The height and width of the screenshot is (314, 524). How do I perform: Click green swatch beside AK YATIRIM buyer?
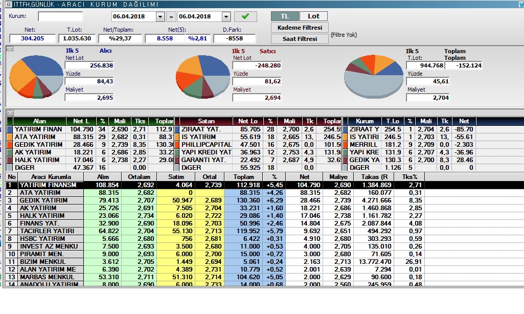(x=9, y=152)
